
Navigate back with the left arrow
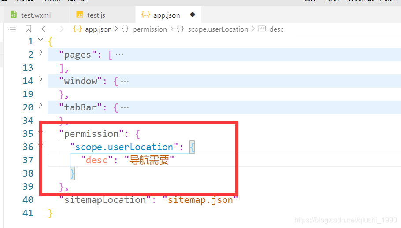click(x=45, y=29)
